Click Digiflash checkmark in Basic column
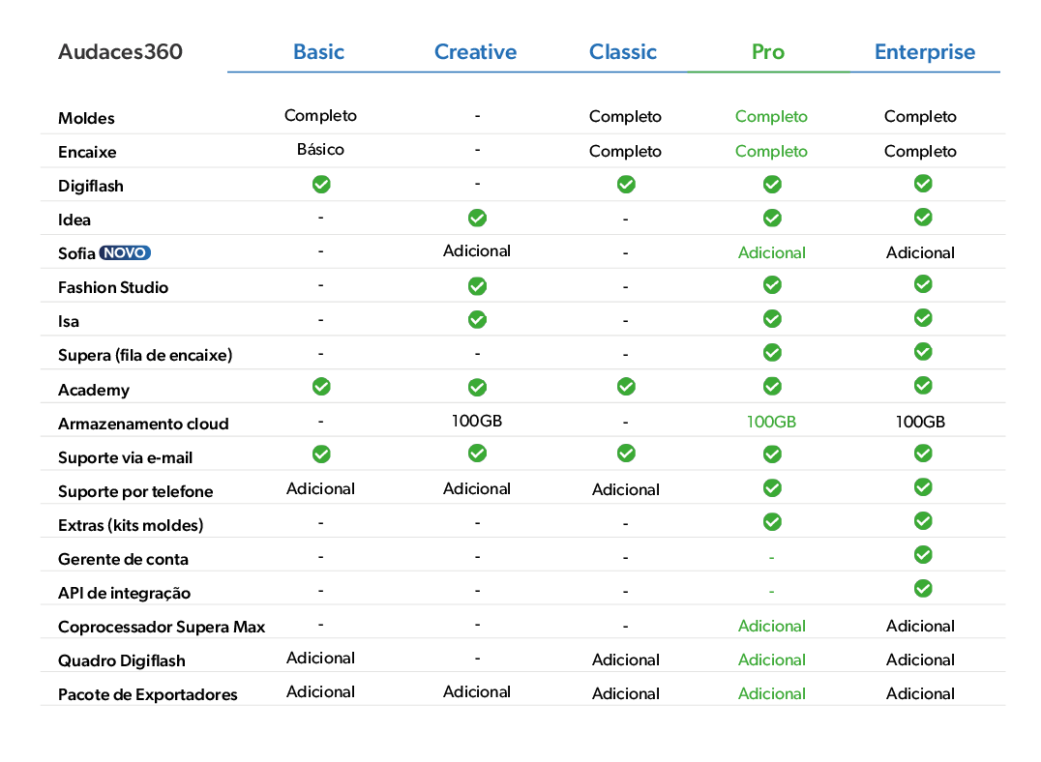The width and height of the screenshot is (1041, 762). pos(321,184)
